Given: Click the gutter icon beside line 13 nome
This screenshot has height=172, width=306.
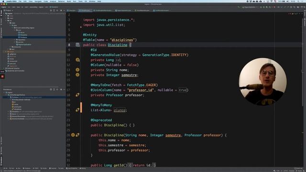Looking at the screenshot, I should (77, 70).
